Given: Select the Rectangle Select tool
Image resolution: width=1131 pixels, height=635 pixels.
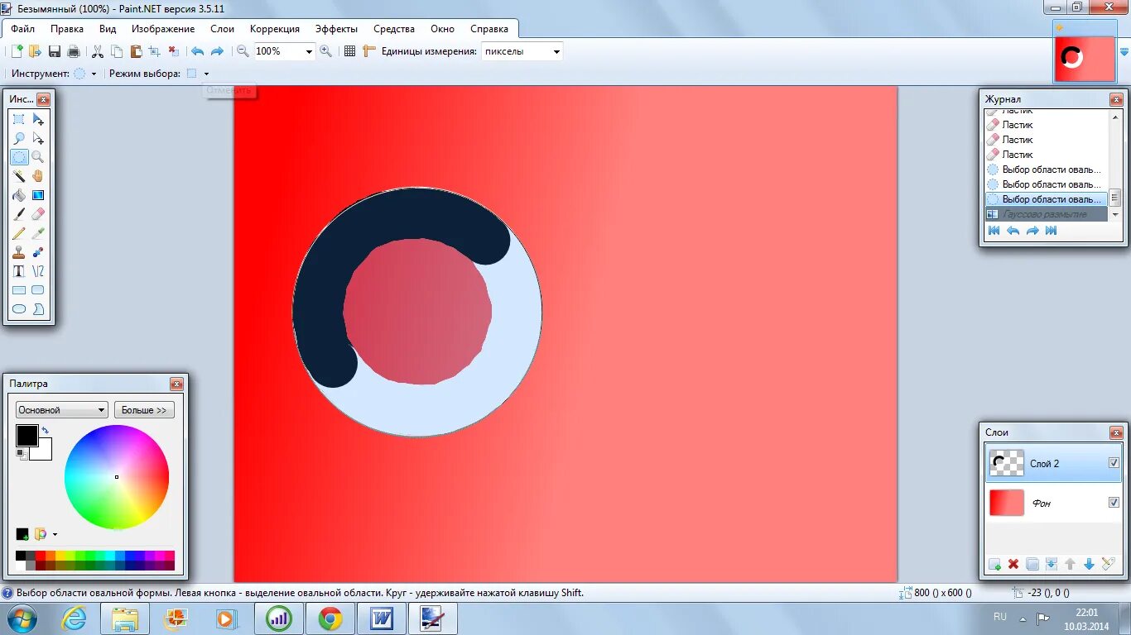Looking at the screenshot, I should coord(19,120).
